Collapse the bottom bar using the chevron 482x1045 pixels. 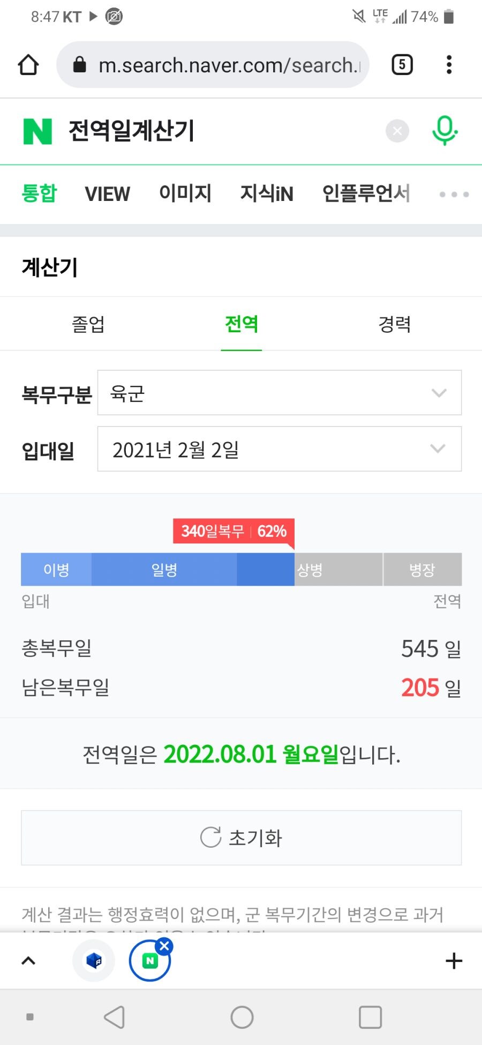click(28, 961)
